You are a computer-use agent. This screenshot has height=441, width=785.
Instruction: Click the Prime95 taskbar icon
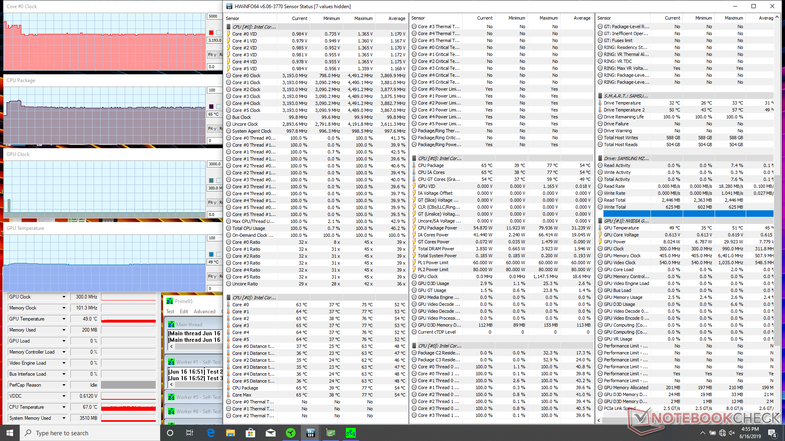click(x=351, y=433)
